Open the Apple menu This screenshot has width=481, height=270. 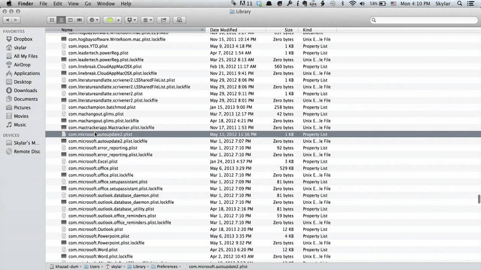[x=9, y=4]
